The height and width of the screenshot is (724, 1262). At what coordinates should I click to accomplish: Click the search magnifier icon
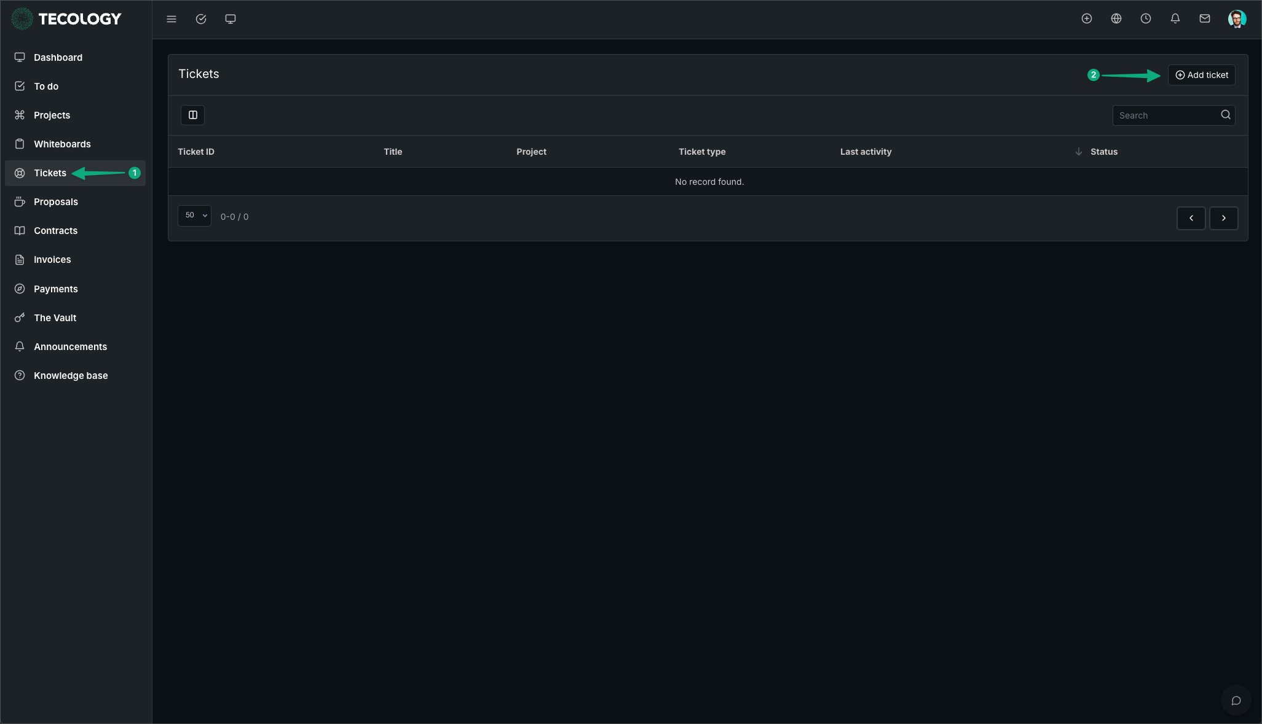click(1225, 115)
